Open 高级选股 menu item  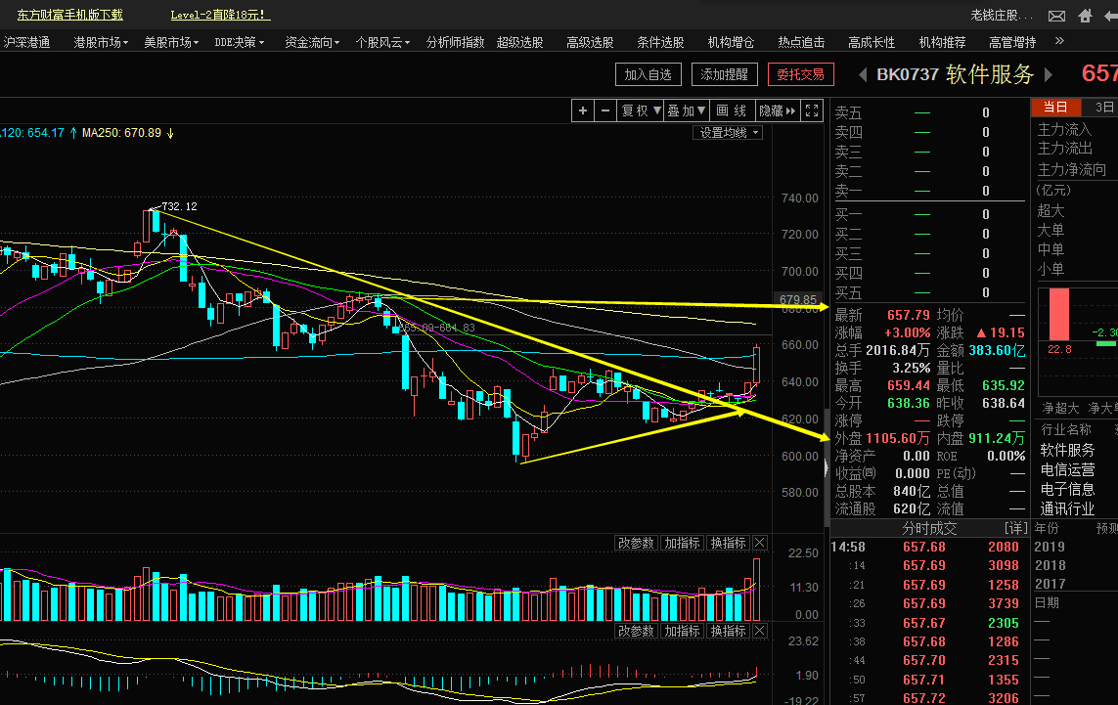coord(590,43)
